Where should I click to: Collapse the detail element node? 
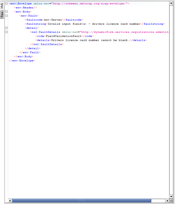point(6,28)
